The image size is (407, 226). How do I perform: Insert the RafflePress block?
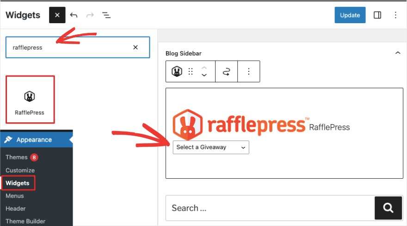pos(30,100)
